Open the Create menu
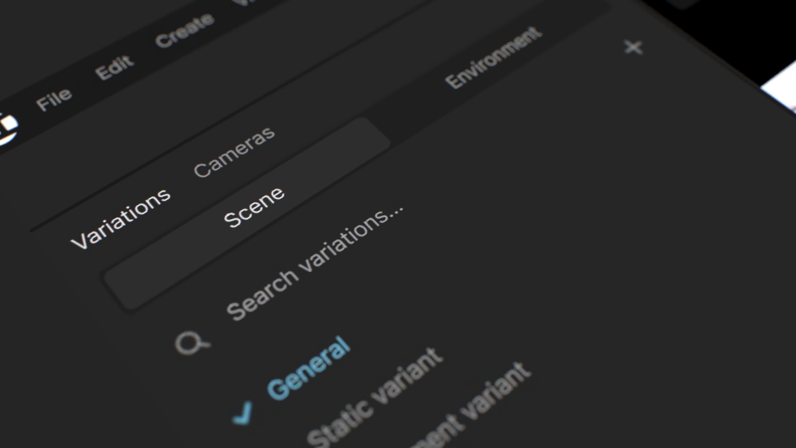Viewport: 796px width, 448px height. coord(185,30)
